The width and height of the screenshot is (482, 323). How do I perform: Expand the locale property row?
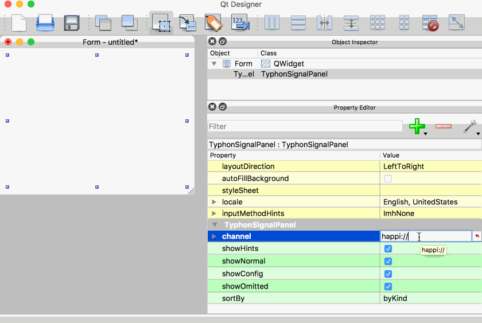[214, 202]
